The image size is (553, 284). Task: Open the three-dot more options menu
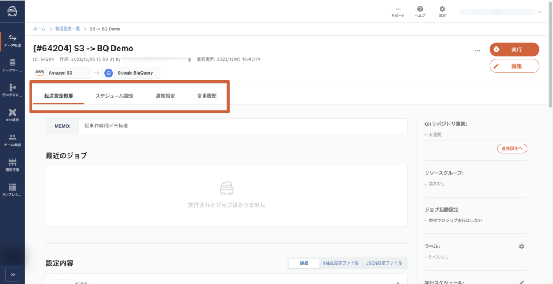coord(477,50)
